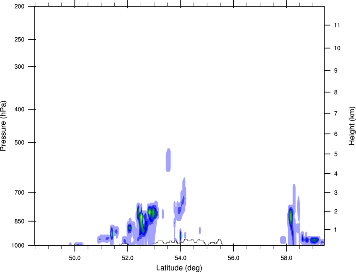Click the 250 pressure tick label
Viewport: 356px width, 272px height.
pyautogui.click(x=19, y=39)
